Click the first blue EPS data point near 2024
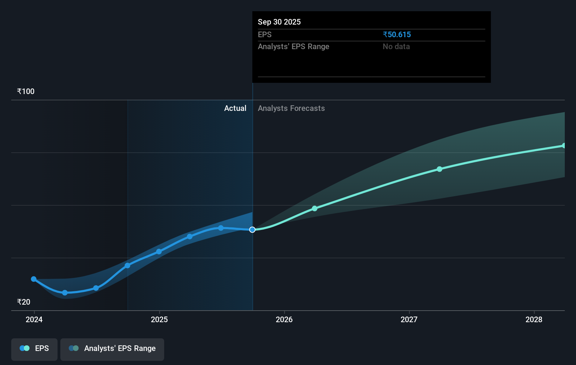Image resolution: width=576 pixels, height=365 pixels. click(x=34, y=279)
